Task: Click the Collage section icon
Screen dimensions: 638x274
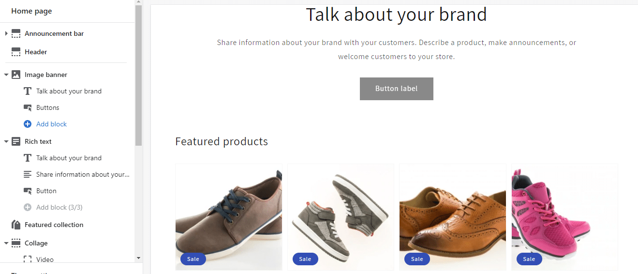Action: coord(16,243)
